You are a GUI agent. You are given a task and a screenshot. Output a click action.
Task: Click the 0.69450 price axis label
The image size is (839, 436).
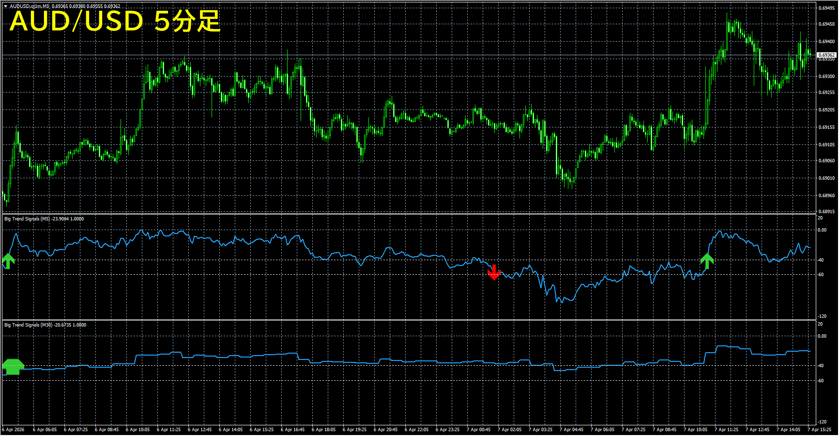pos(826,24)
